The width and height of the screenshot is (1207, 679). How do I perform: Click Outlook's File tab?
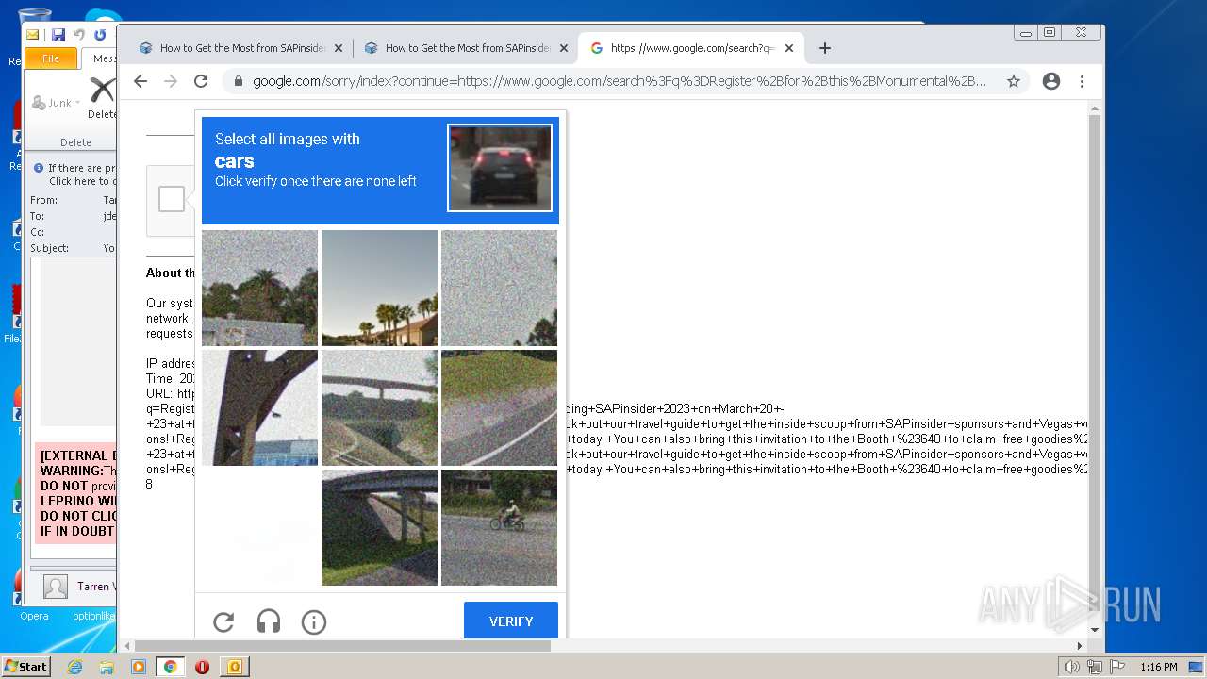[x=51, y=58]
